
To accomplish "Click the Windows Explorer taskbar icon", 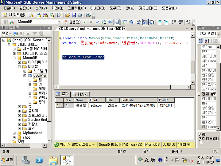I will [53, 160].
